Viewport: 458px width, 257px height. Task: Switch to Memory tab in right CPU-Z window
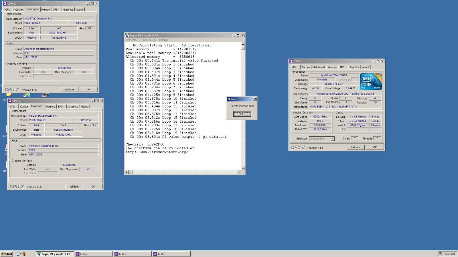click(332, 67)
